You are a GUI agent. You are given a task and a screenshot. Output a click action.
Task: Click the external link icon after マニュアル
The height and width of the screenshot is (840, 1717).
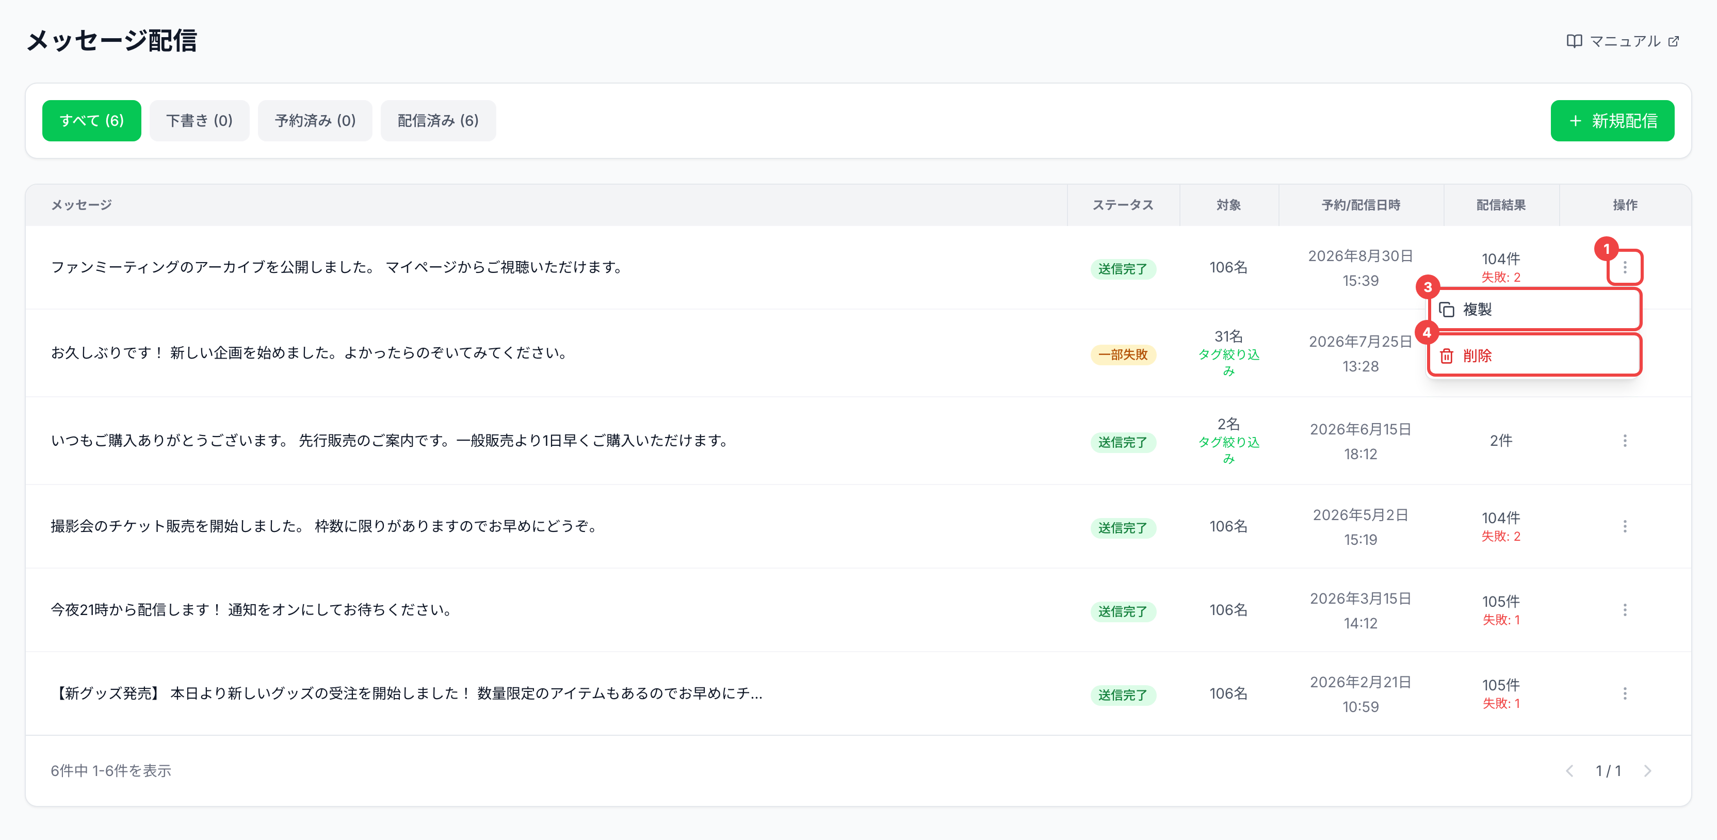[x=1674, y=41]
